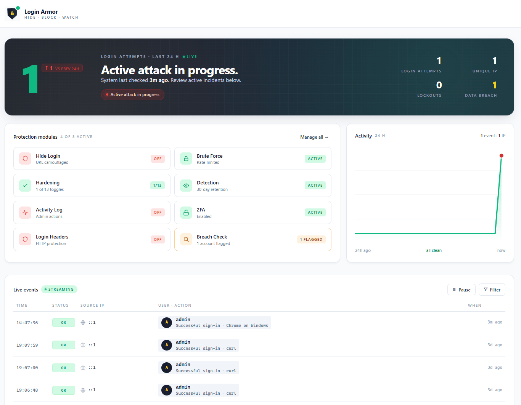
Task: Turn on Activity Log with its OFF switch
Action: [x=158, y=212]
